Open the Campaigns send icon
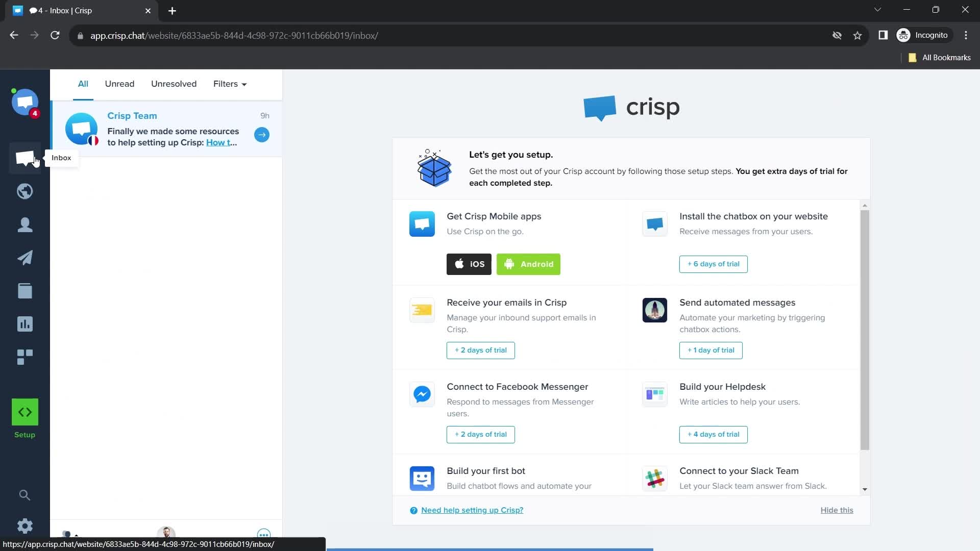This screenshot has height=551, width=980. (x=25, y=258)
